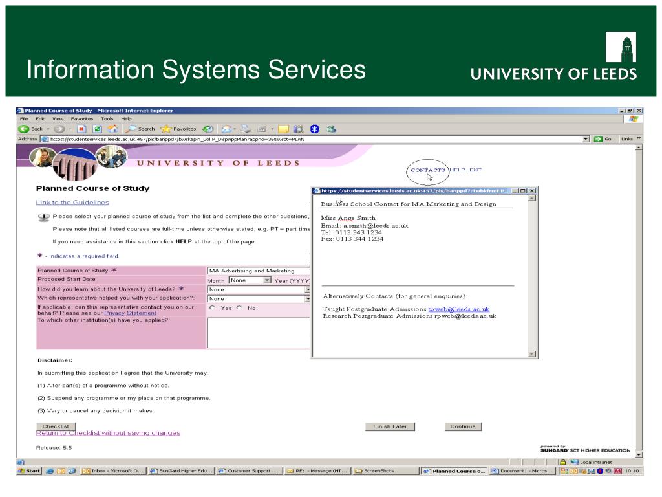Switch to SunGard Higher Edu taskbar item
Screen dimensions: 662x497
(x=181, y=471)
